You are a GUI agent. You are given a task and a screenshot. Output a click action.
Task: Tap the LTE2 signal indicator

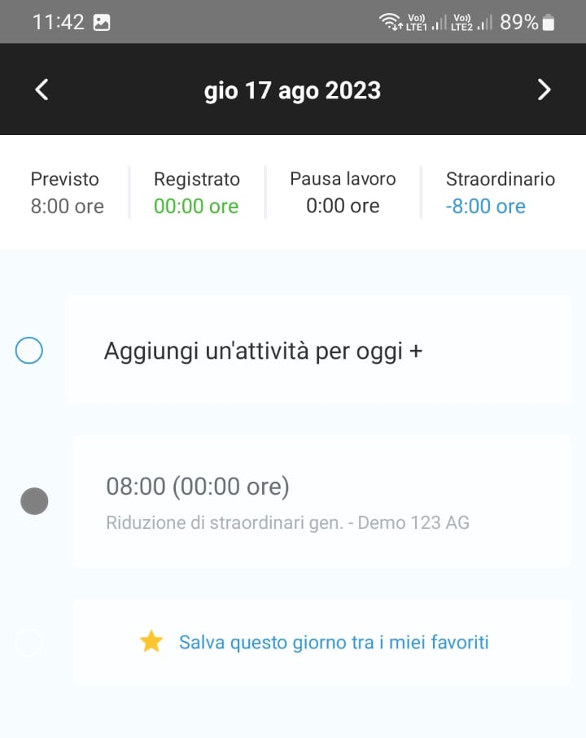[x=471, y=22]
